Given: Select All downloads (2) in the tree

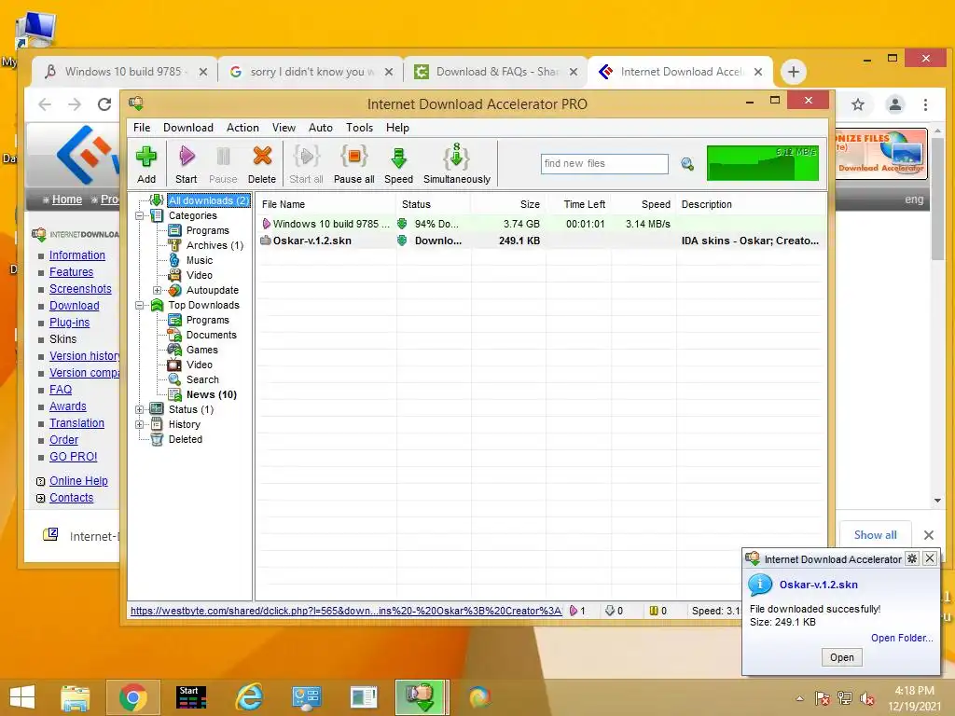Looking at the screenshot, I should click(208, 200).
